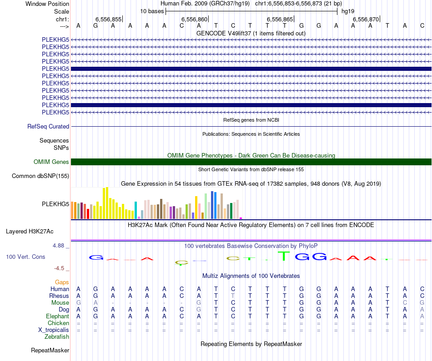Click the cyan bar in the GTEx expression chart
This screenshot has width=432, height=361.
(136, 210)
